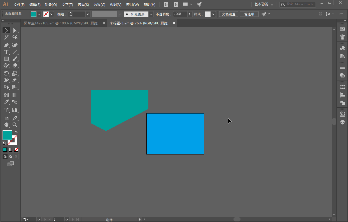Select the Paintbrush tool
This screenshot has height=222, width=348.
click(x=15, y=59)
